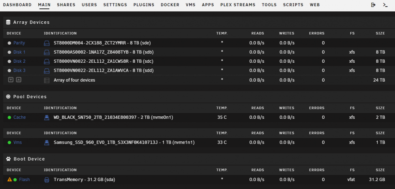Open the Disk 1 device link
The height and width of the screenshot is (189, 395).
pyautogui.click(x=19, y=52)
